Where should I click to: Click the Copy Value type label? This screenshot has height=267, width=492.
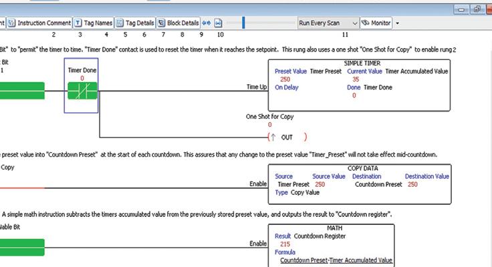(305, 192)
